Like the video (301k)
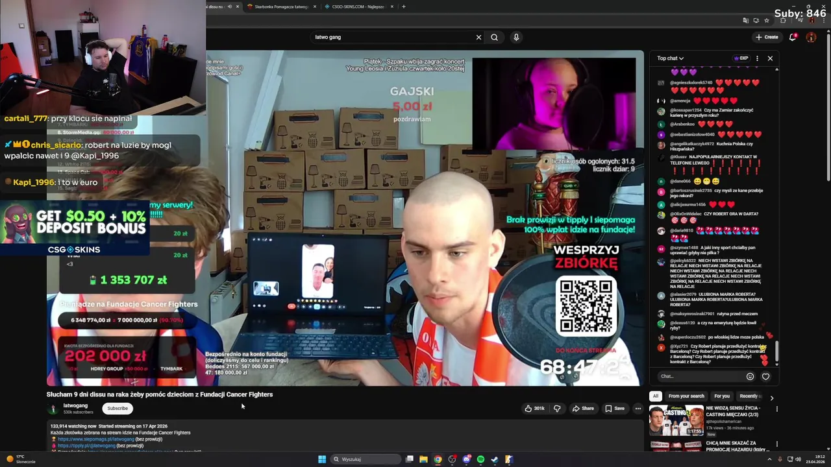The image size is (831, 467). (535, 409)
